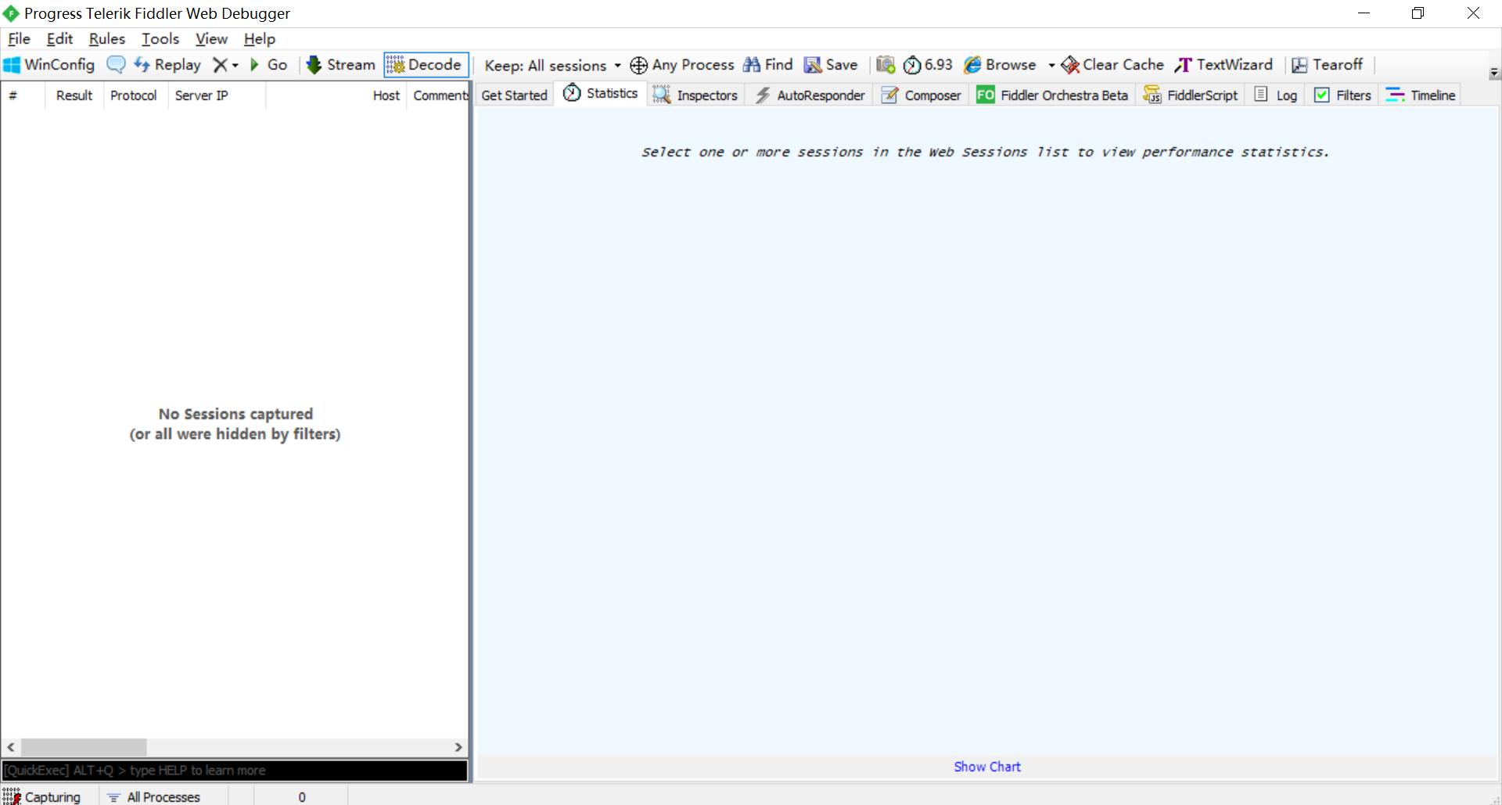Open Fiddler Orchestra Beta tab
The width and height of the screenshot is (1502, 805).
(x=1052, y=95)
